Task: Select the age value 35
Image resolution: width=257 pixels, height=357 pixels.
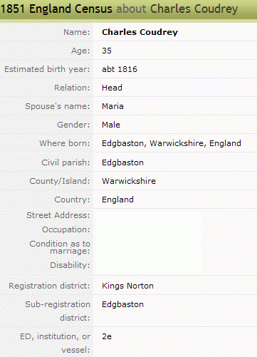Action: coord(107,51)
